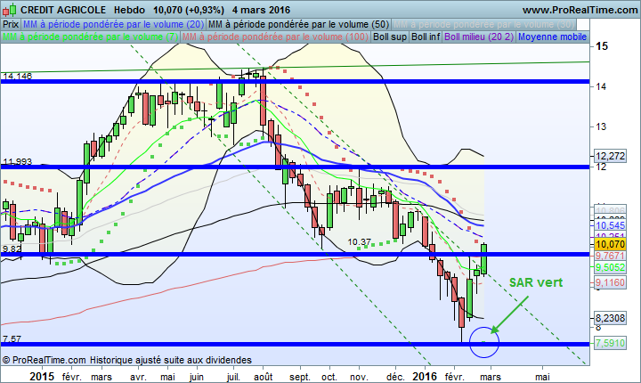Select the volume-weighted MM (20) legend

point(114,24)
